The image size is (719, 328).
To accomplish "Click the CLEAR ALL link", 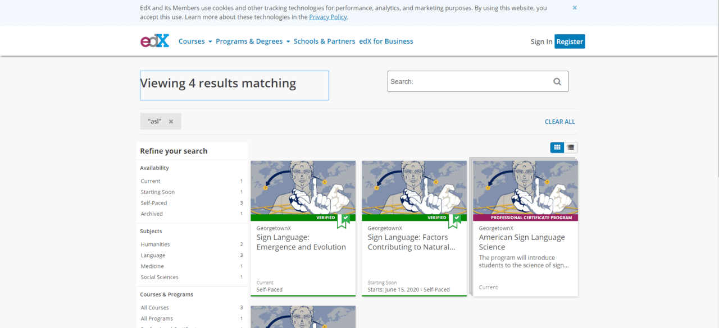I will click(x=560, y=122).
